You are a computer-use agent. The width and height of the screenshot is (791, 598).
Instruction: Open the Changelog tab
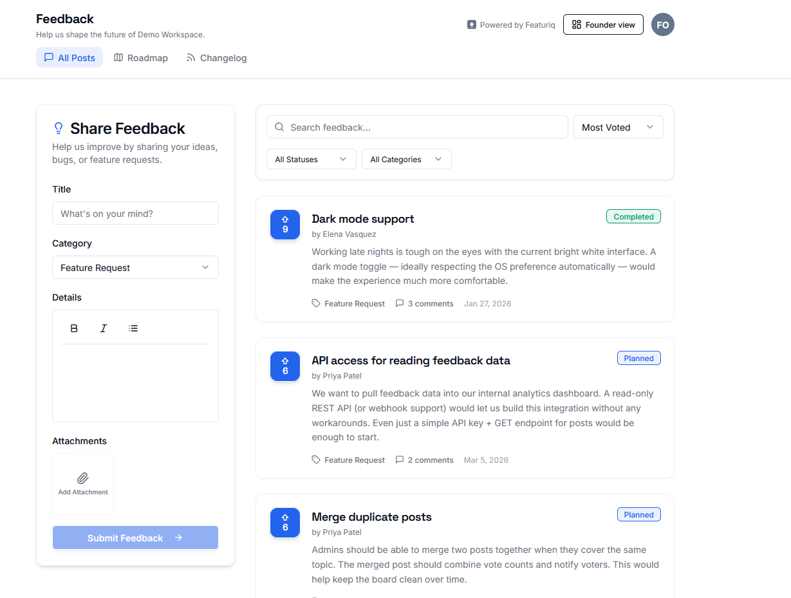click(217, 58)
